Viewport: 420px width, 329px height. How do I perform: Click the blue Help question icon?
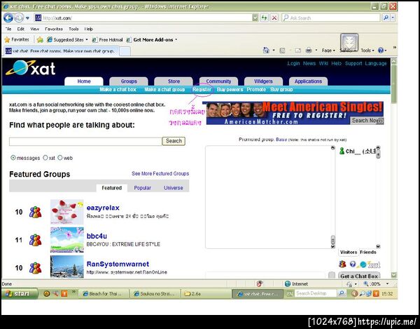point(381,51)
